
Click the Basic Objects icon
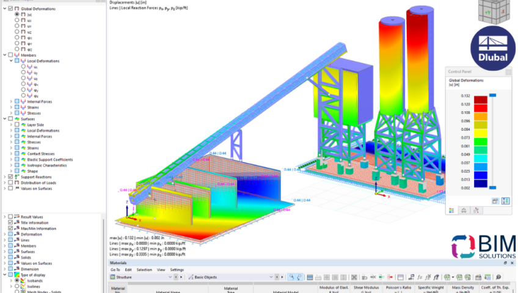tap(191, 277)
